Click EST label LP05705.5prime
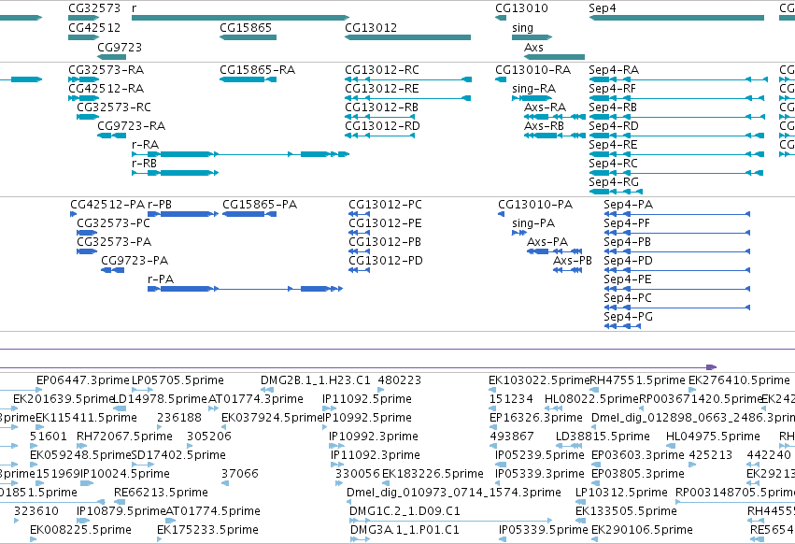The height and width of the screenshot is (544, 795). click(177, 380)
